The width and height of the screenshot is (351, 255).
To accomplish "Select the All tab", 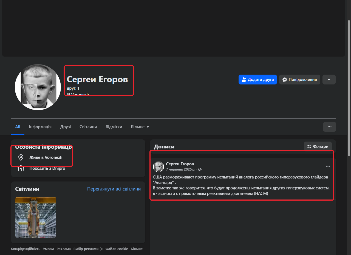I will click(18, 127).
